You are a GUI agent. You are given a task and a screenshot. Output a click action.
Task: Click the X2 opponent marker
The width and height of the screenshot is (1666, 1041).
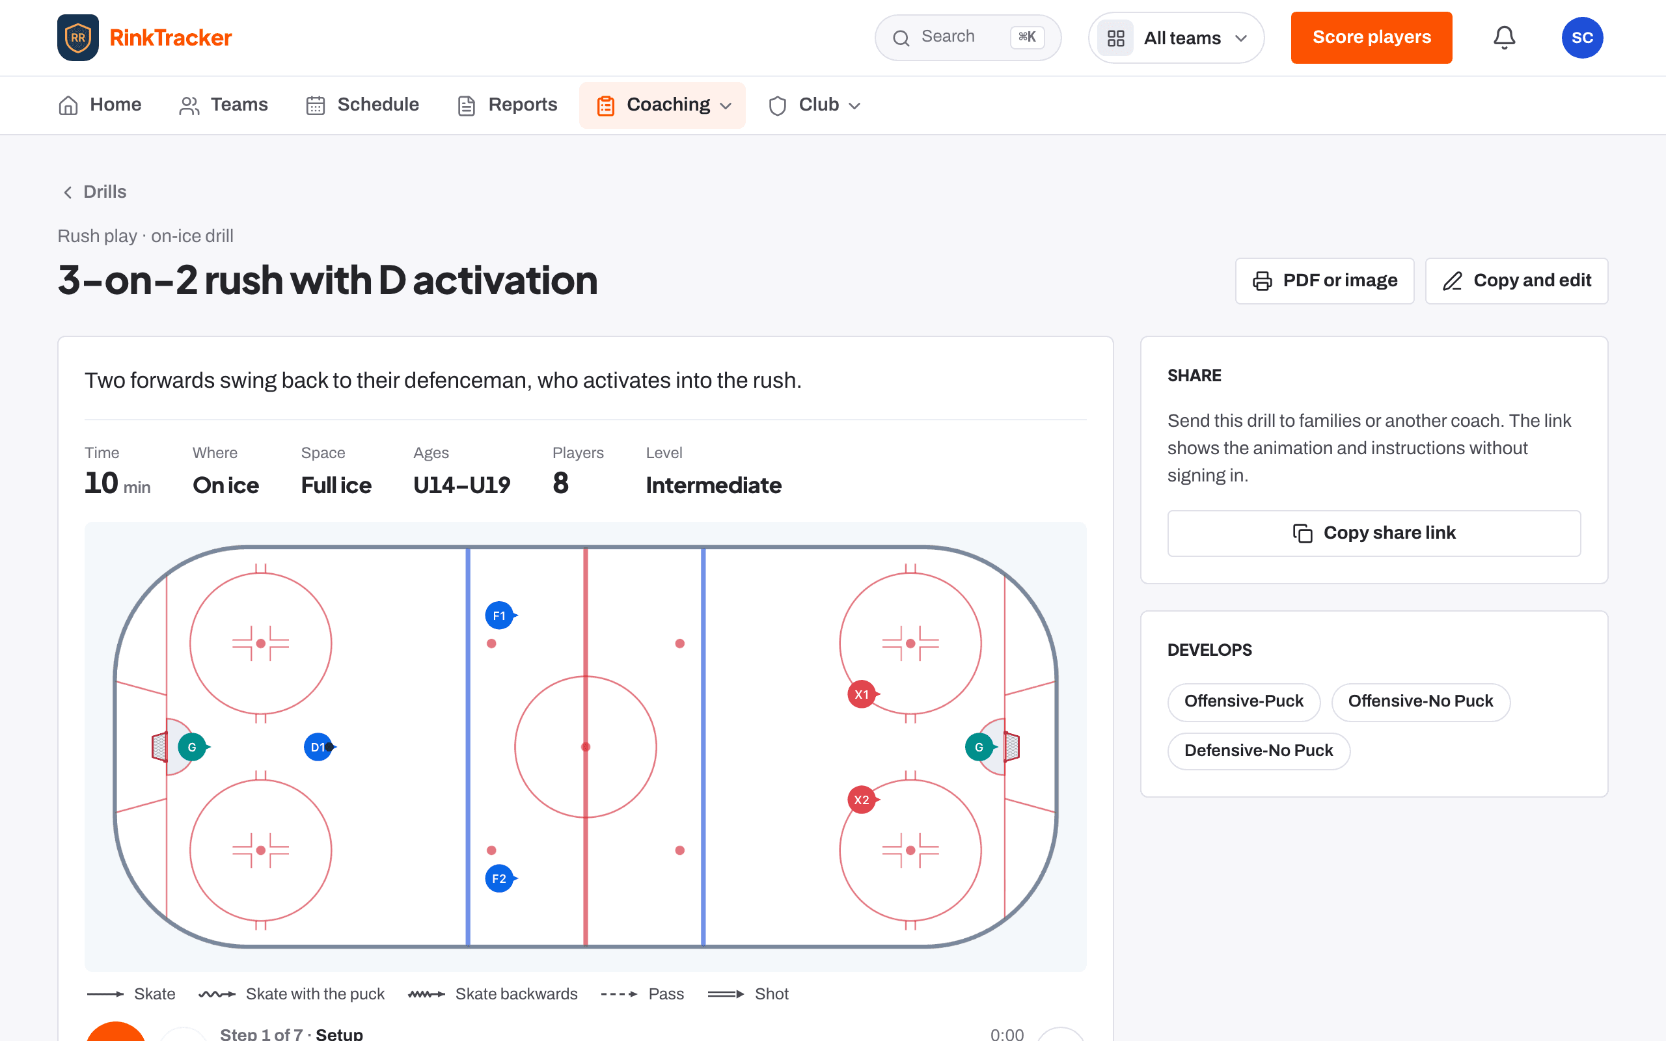[x=862, y=800]
